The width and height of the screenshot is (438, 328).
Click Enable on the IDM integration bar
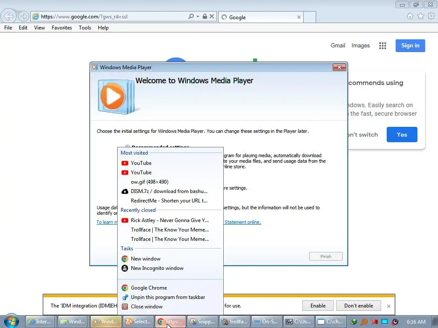click(318, 306)
